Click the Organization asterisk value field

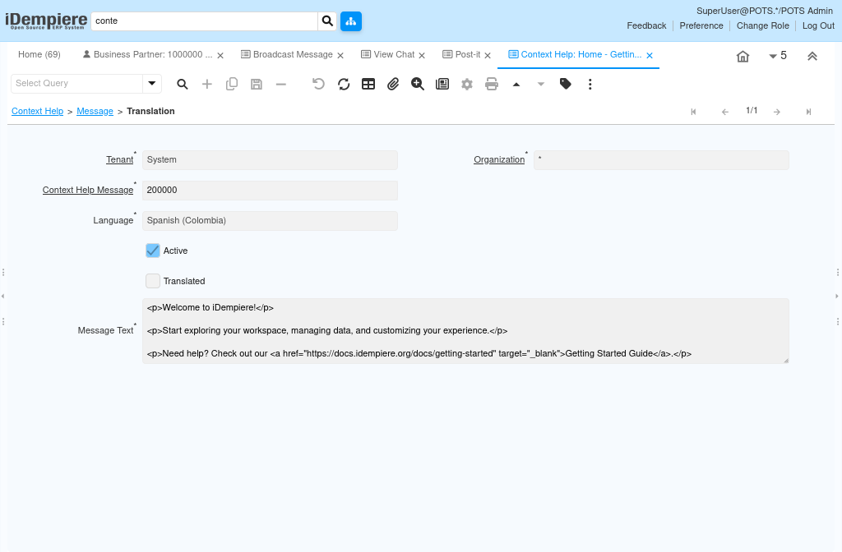click(x=661, y=160)
